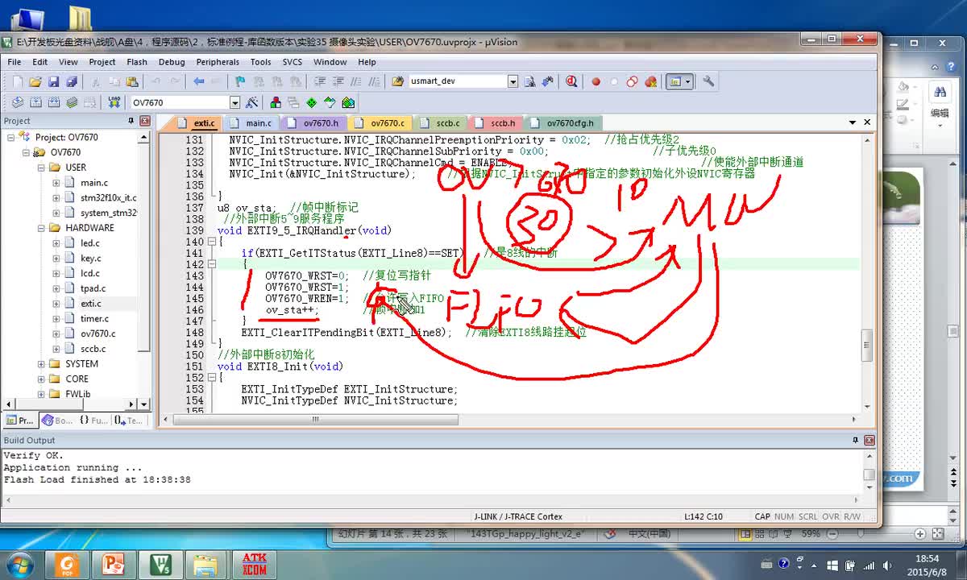The height and width of the screenshot is (580, 967).
Task: Paste from clipboard toolbar icon
Action: pos(131,81)
